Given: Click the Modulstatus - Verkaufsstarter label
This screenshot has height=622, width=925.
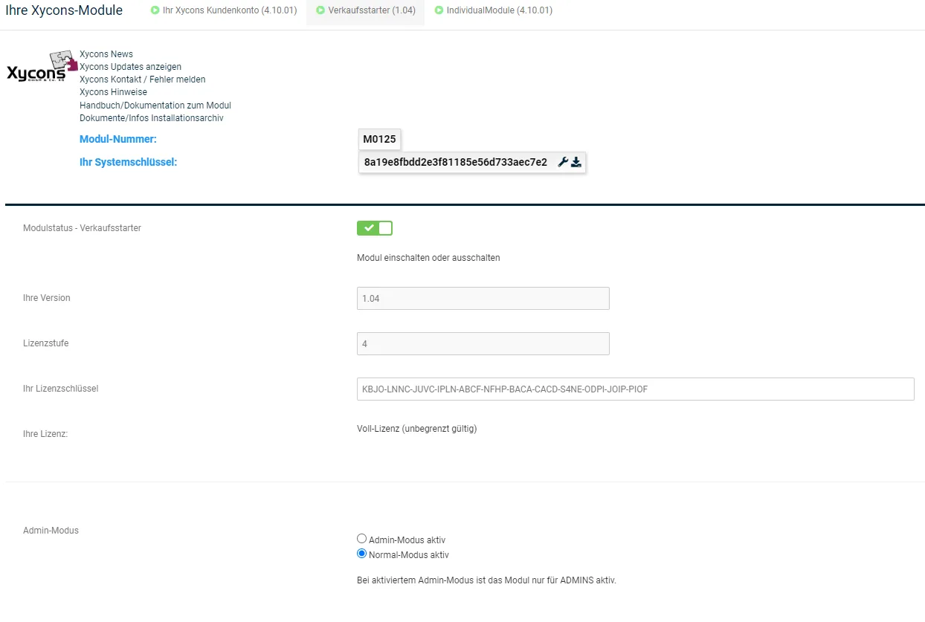Looking at the screenshot, I should click(x=82, y=228).
